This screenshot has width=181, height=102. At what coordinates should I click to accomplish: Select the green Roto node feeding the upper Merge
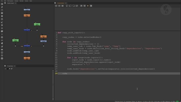point(37,24)
